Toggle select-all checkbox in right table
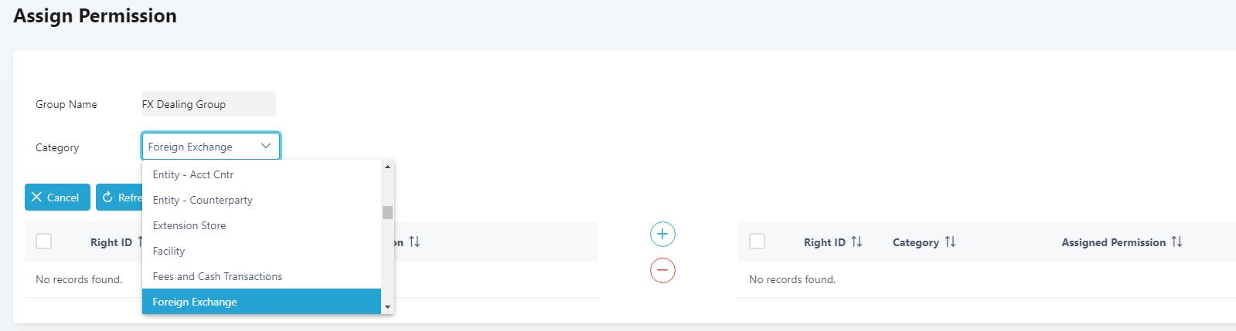This screenshot has height=331, width=1236. pyautogui.click(x=758, y=241)
